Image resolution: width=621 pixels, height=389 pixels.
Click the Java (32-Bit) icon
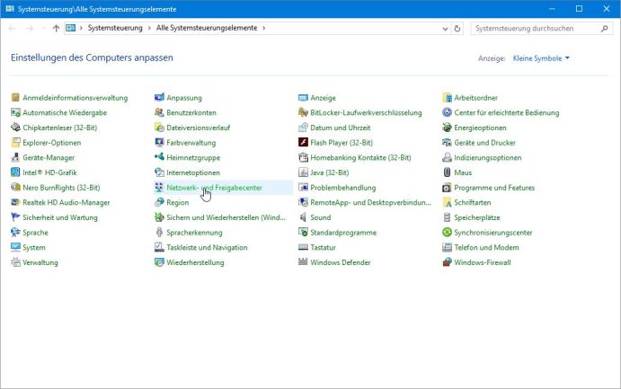(x=303, y=172)
